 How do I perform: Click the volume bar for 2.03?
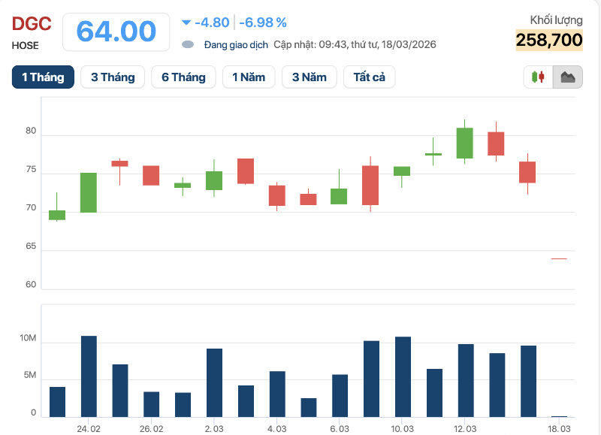[214, 382]
